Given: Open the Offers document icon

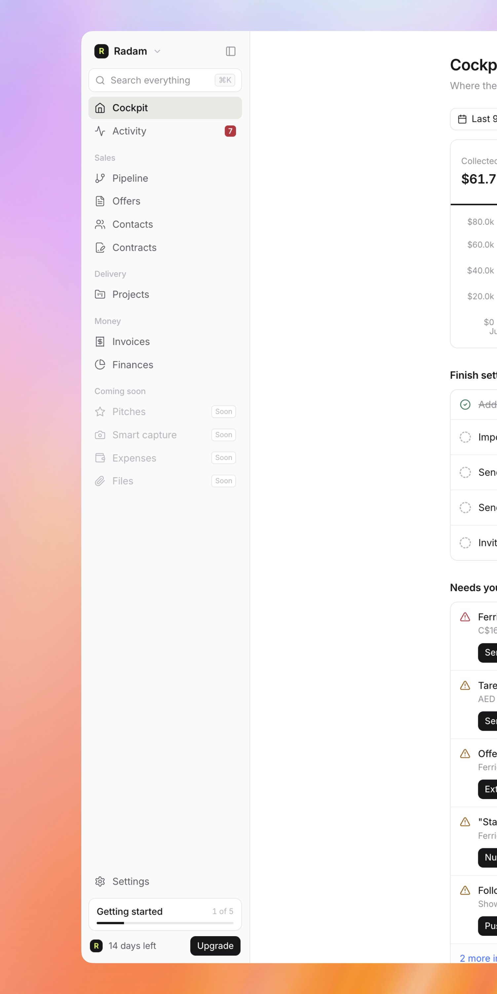Looking at the screenshot, I should click(x=100, y=201).
